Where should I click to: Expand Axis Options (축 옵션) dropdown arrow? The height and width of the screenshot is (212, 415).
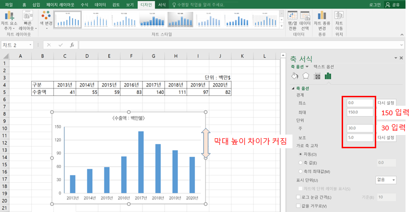(x=307, y=67)
